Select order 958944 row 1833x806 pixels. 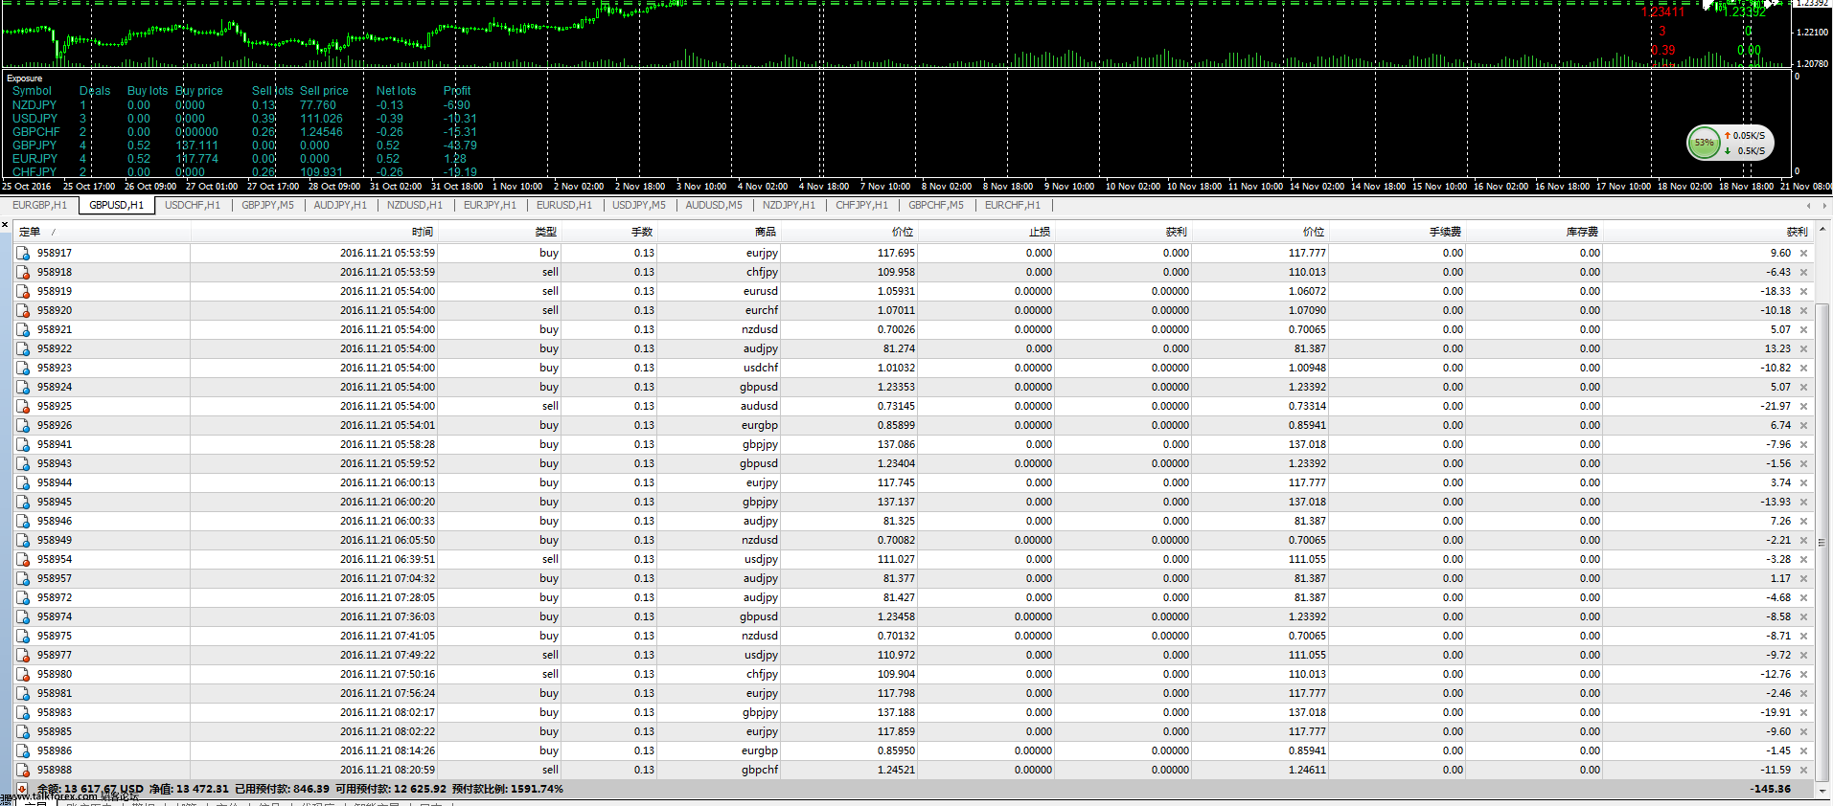[913, 482]
